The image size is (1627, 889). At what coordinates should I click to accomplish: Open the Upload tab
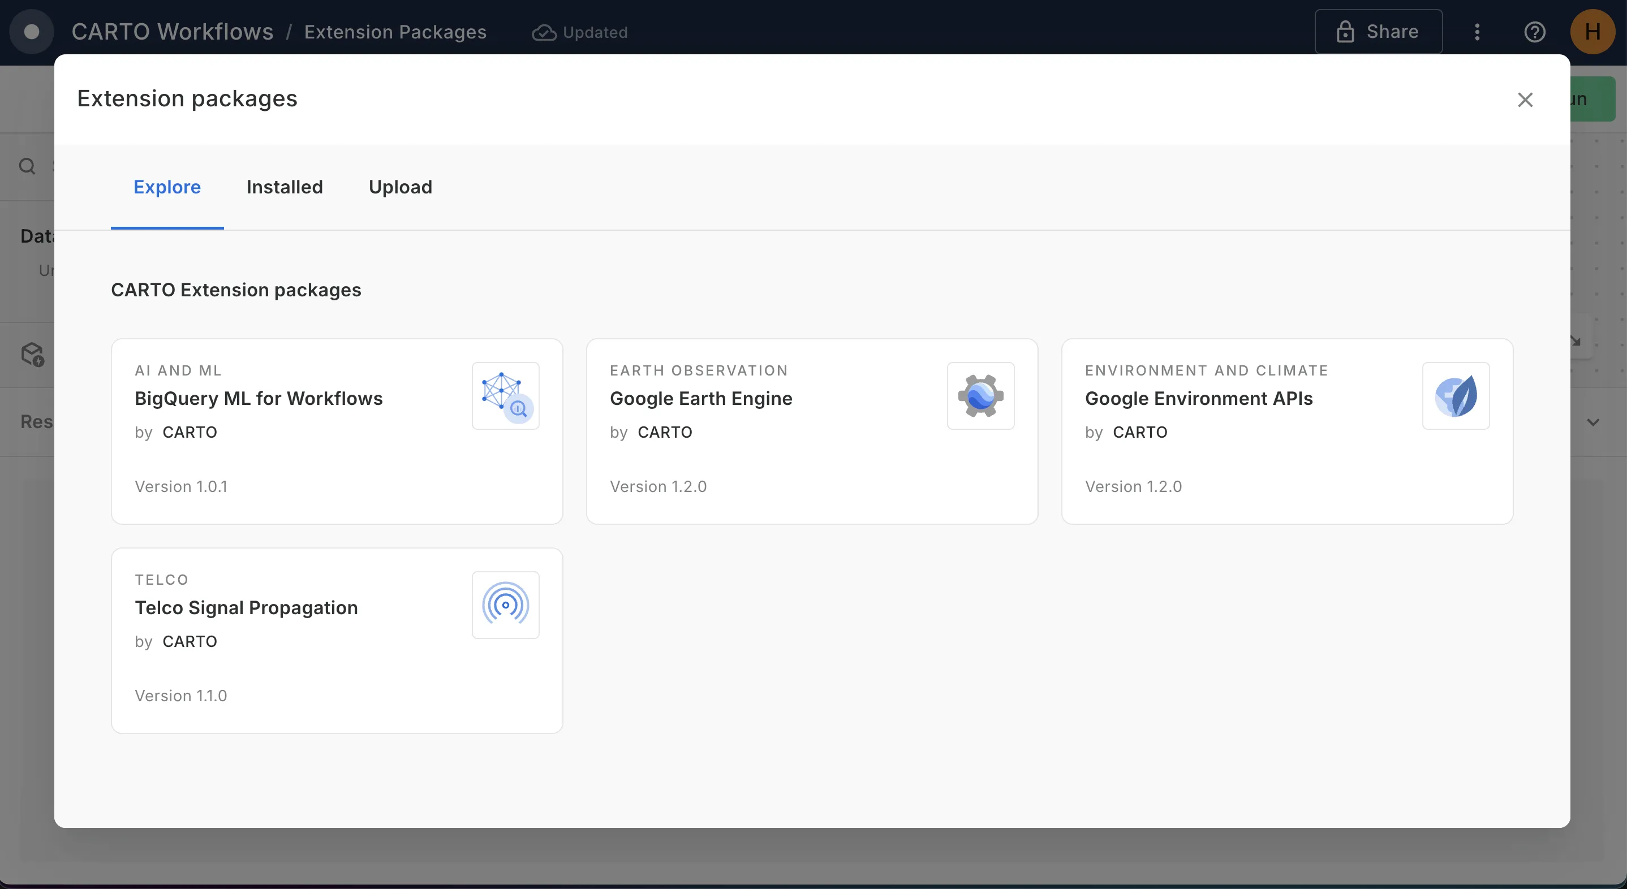coord(400,187)
